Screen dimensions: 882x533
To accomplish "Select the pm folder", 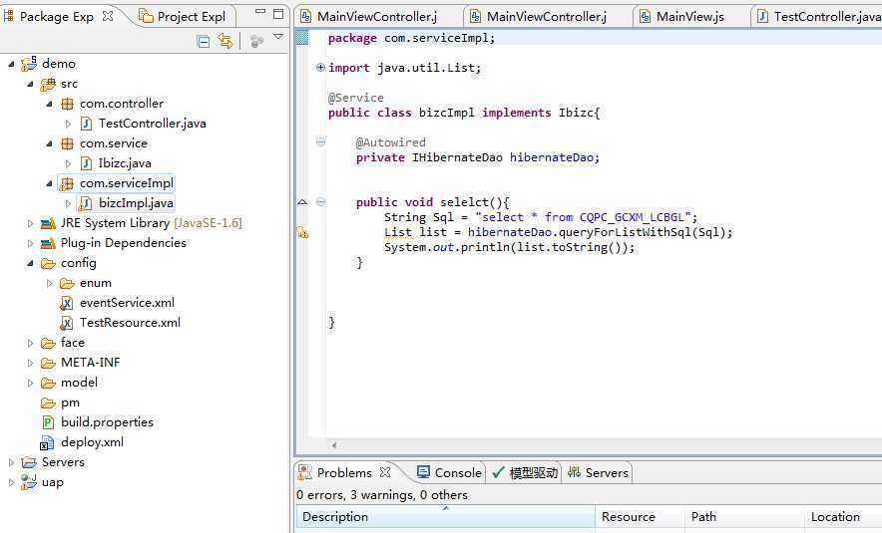I will pyautogui.click(x=60, y=402).
